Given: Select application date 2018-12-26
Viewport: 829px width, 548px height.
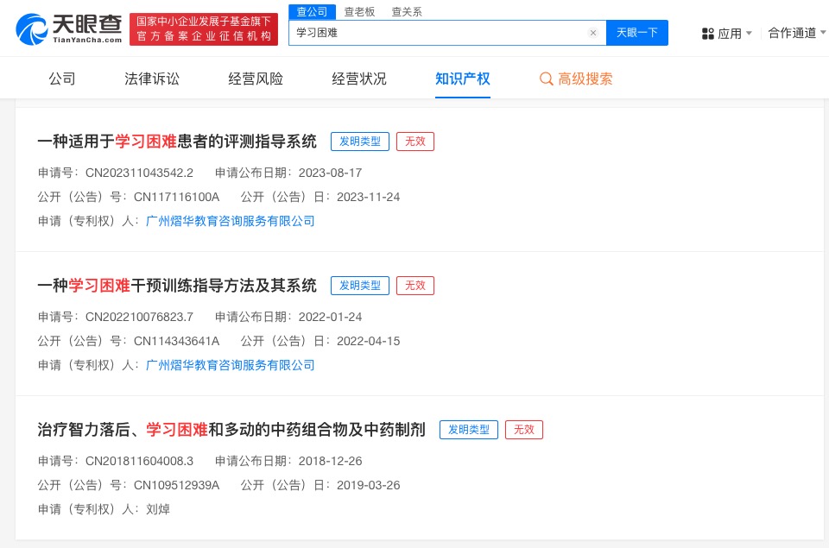Looking at the screenshot, I should point(331,462).
